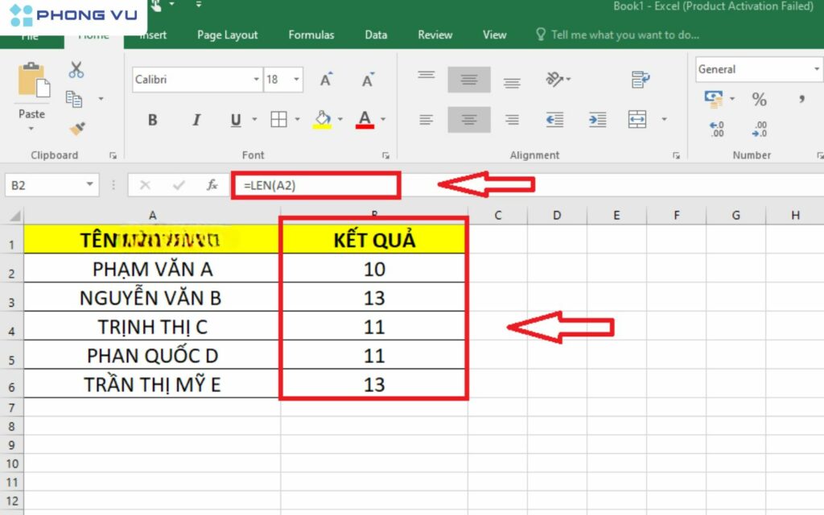This screenshot has width=824, height=515.
Task: Click the Percent Style icon
Action: tap(759, 99)
